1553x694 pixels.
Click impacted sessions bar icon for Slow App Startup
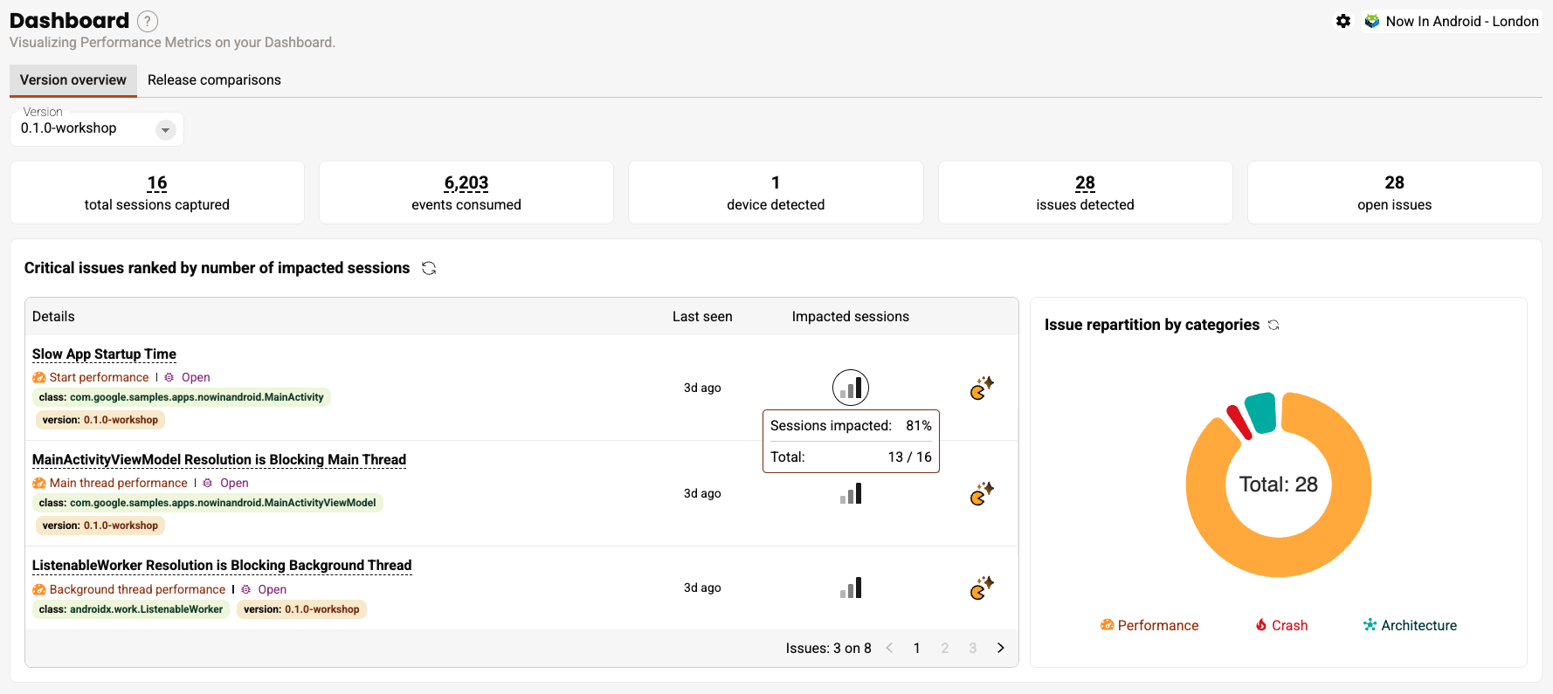(851, 388)
